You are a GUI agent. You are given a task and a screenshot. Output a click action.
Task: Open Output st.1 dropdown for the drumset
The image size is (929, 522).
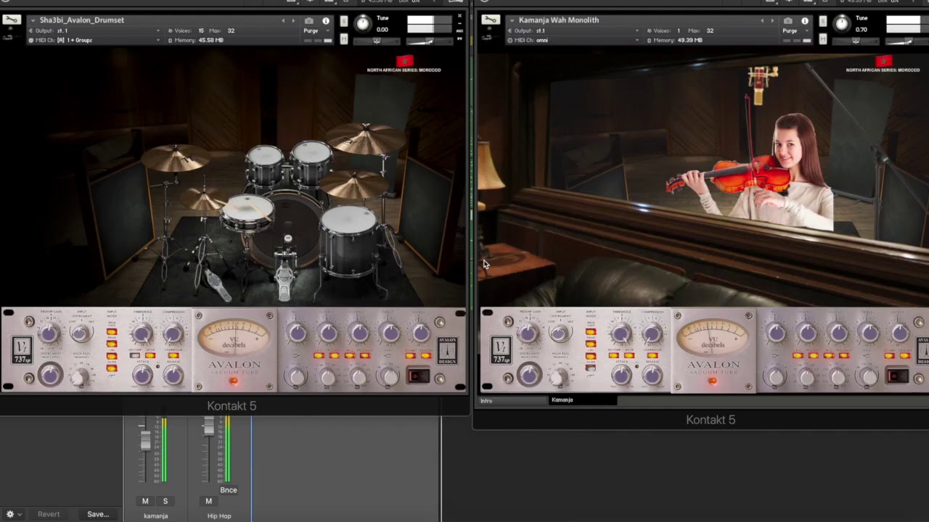click(x=94, y=30)
